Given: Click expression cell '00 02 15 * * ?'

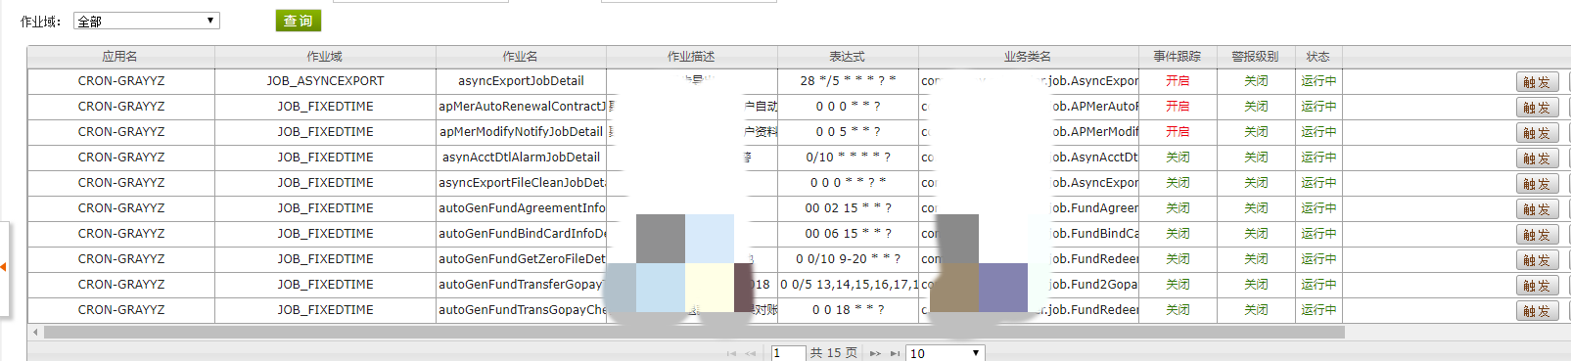Looking at the screenshot, I should coord(848,208).
